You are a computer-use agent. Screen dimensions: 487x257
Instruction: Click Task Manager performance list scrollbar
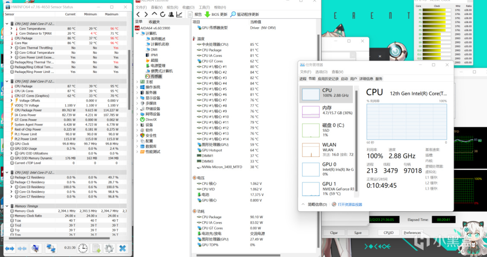pos(356,140)
